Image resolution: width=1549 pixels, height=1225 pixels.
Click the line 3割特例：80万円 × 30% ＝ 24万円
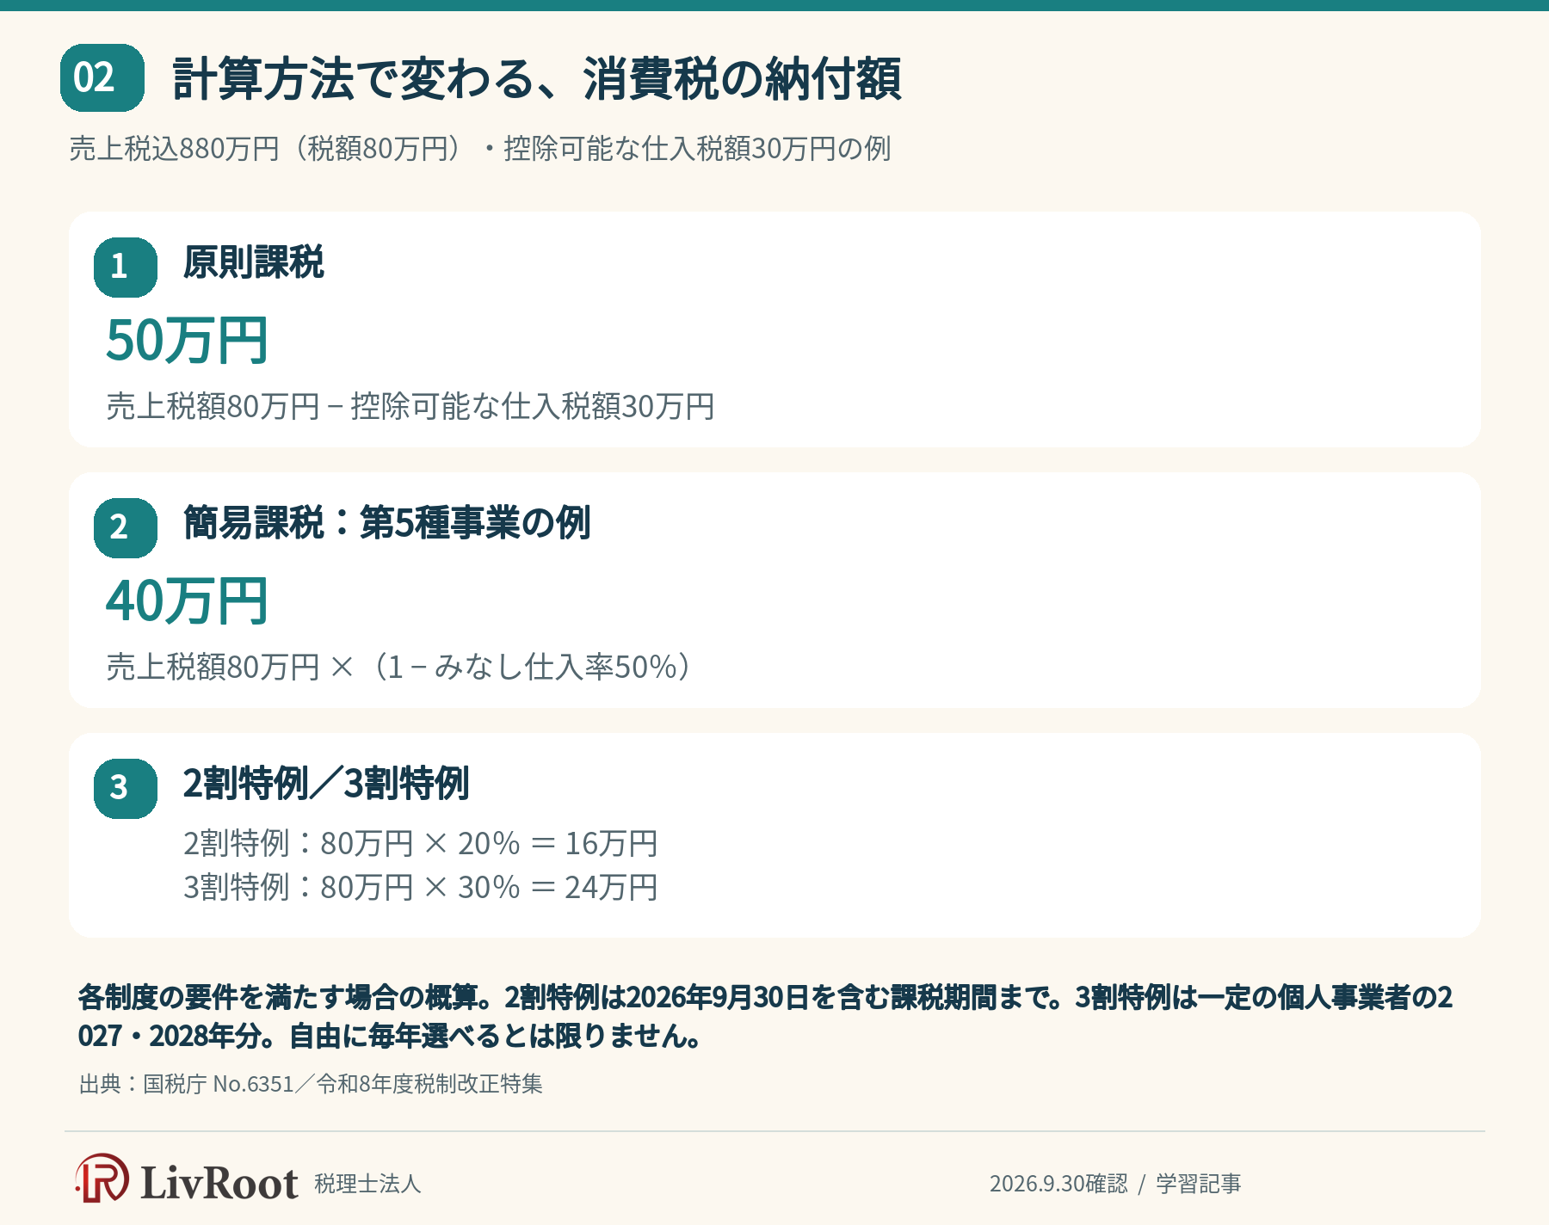point(420,887)
